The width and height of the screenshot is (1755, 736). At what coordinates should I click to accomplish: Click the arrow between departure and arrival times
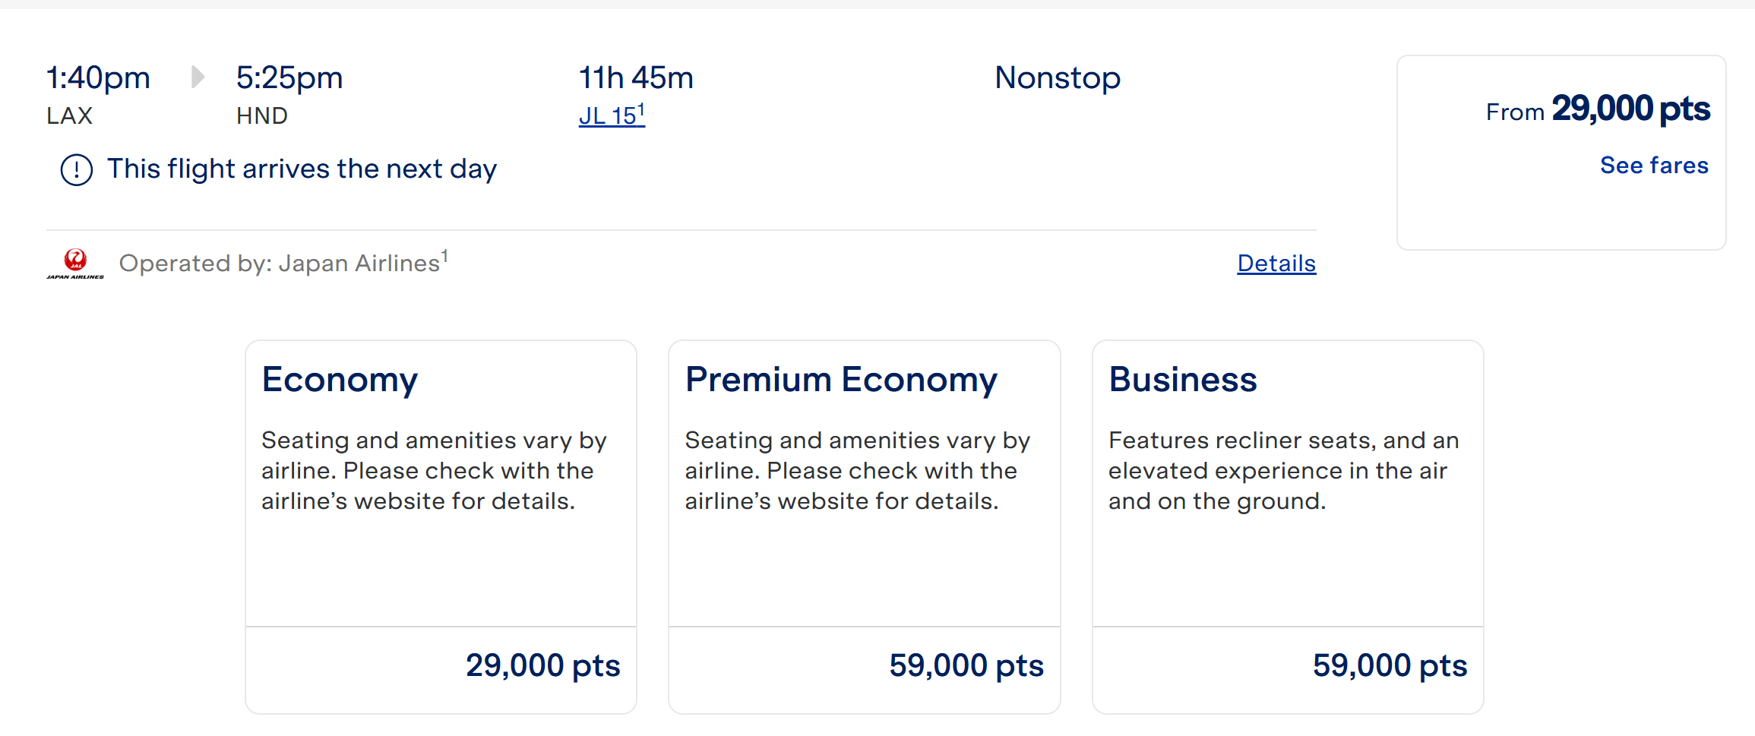coord(198,77)
